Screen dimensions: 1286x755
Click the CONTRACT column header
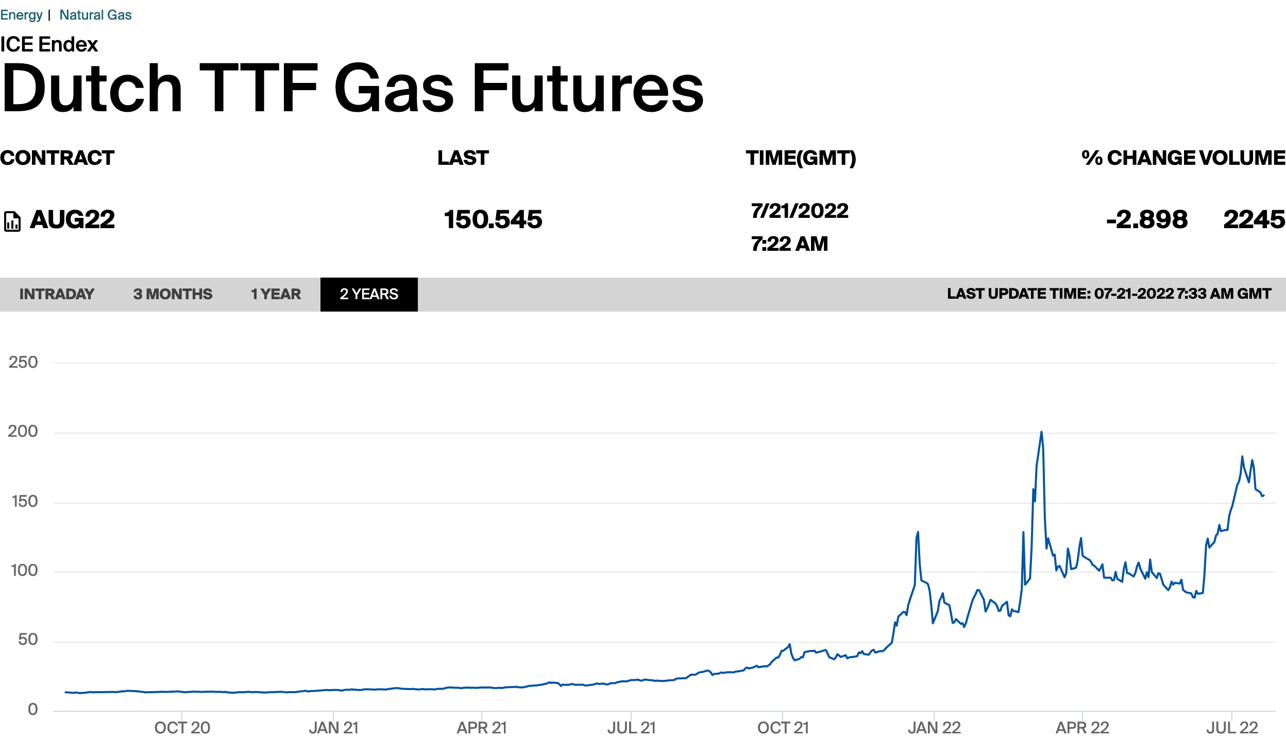(x=57, y=158)
